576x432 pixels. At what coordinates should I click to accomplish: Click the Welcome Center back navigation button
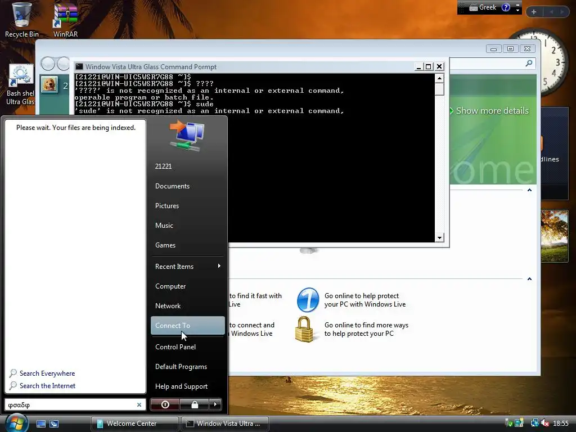[x=48, y=64]
